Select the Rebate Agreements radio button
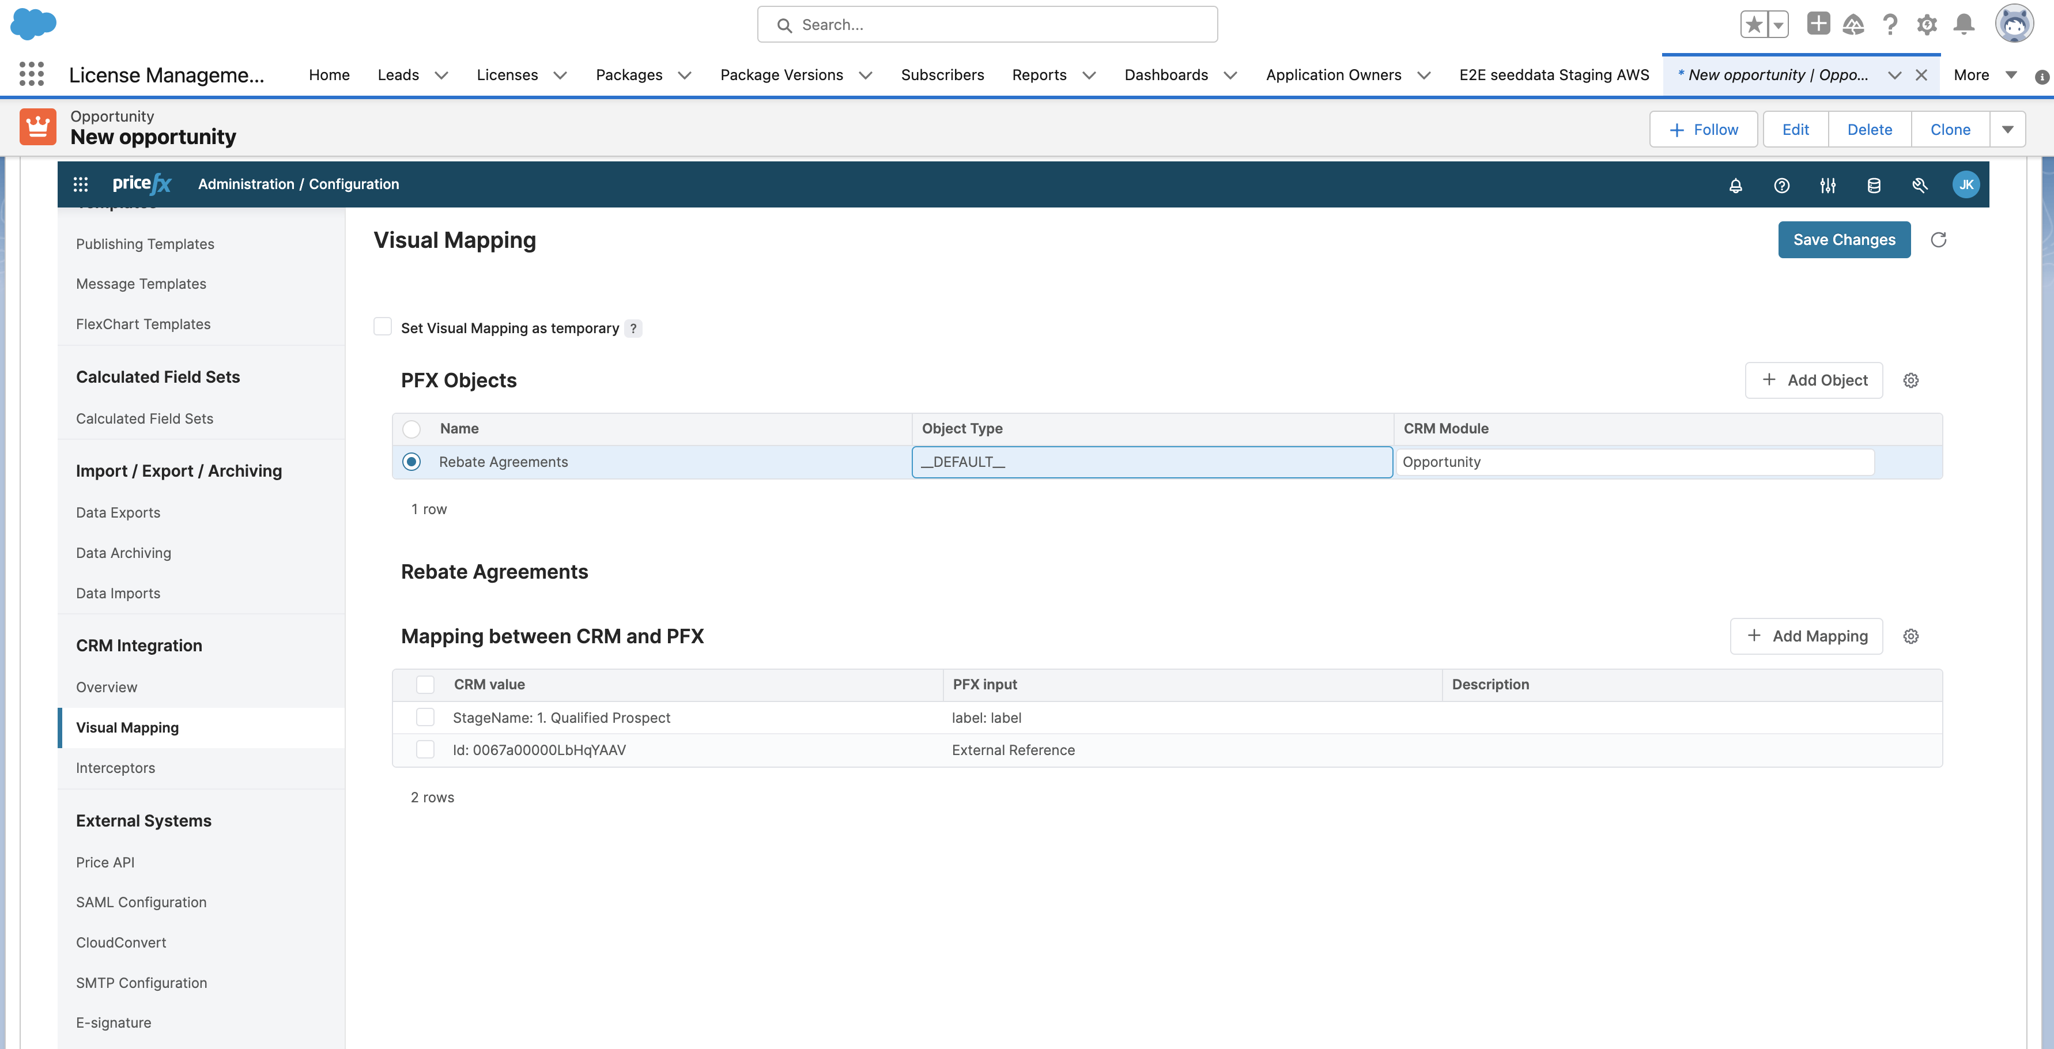 click(411, 461)
